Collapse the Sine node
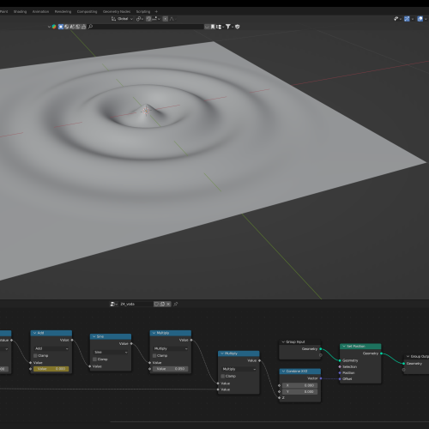This screenshot has height=429, width=429. coord(94,336)
